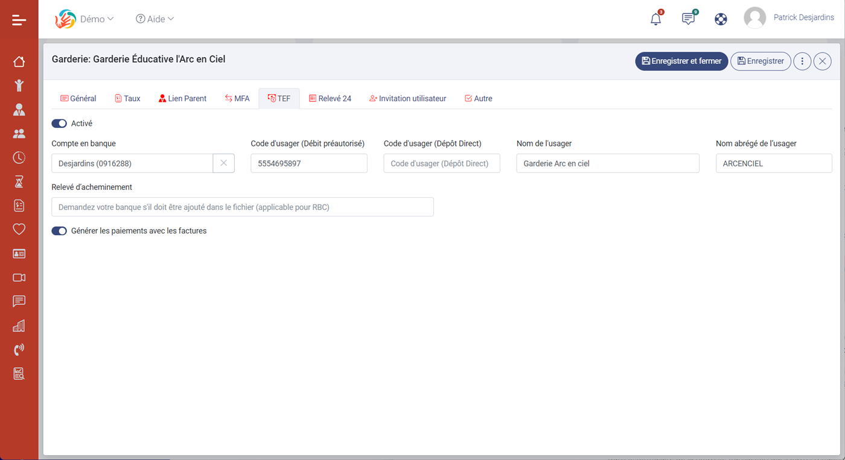Go to the Home icon in the sidebar
Viewport: 845px width, 460px height.
pyautogui.click(x=19, y=61)
